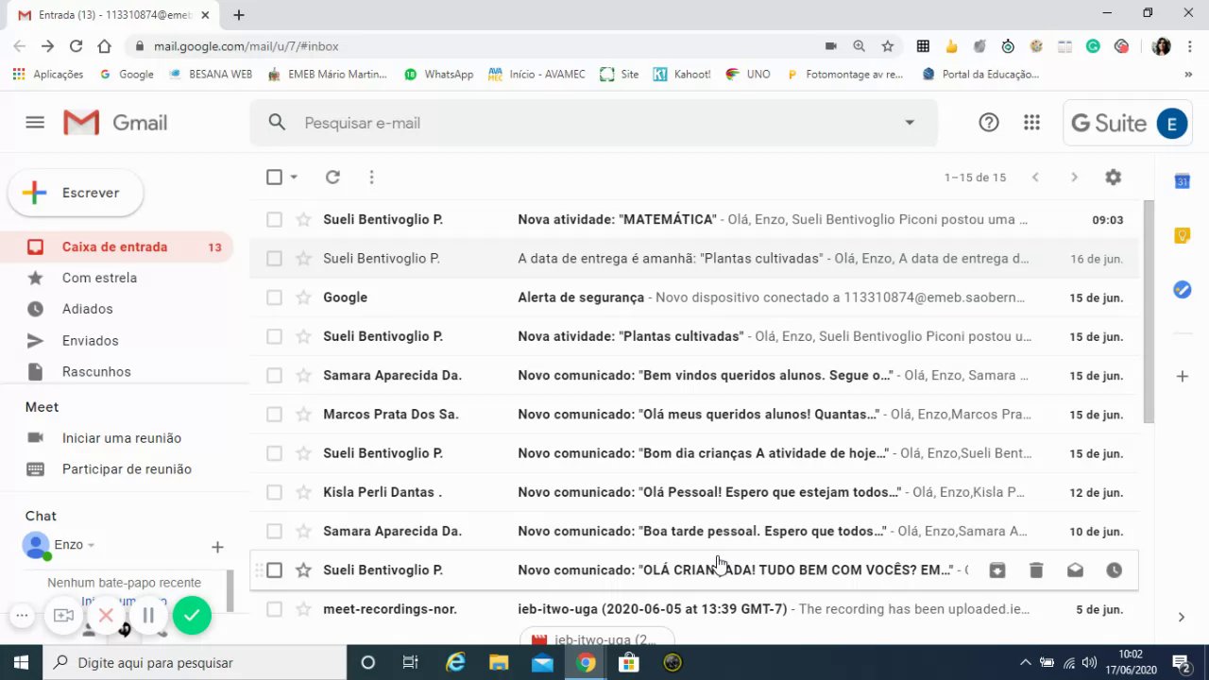Compose a new email with Escrever
The height and width of the screenshot is (680, 1209).
pos(76,193)
